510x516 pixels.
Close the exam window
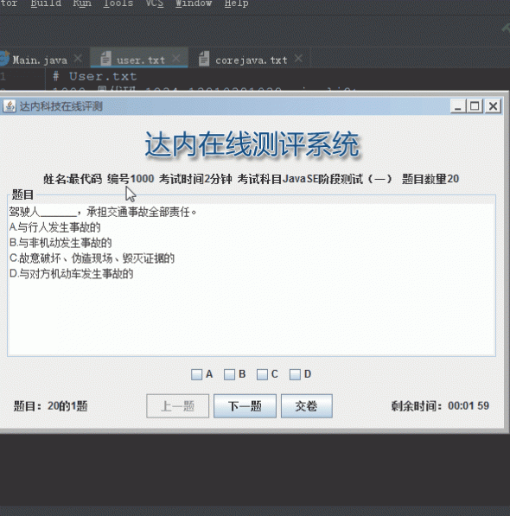(x=493, y=106)
